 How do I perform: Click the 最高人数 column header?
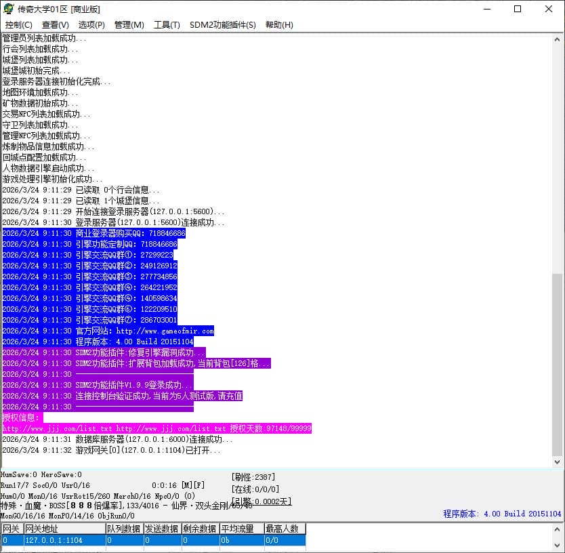(x=285, y=529)
